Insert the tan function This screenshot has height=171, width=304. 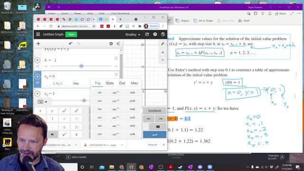tap(99, 109)
